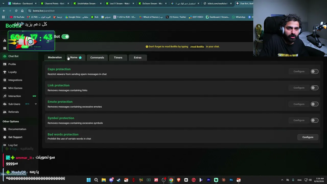Viewport: 327px width, 184px height.
Task: Open Chat Bot in the sidebar
Action: point(13,56)
